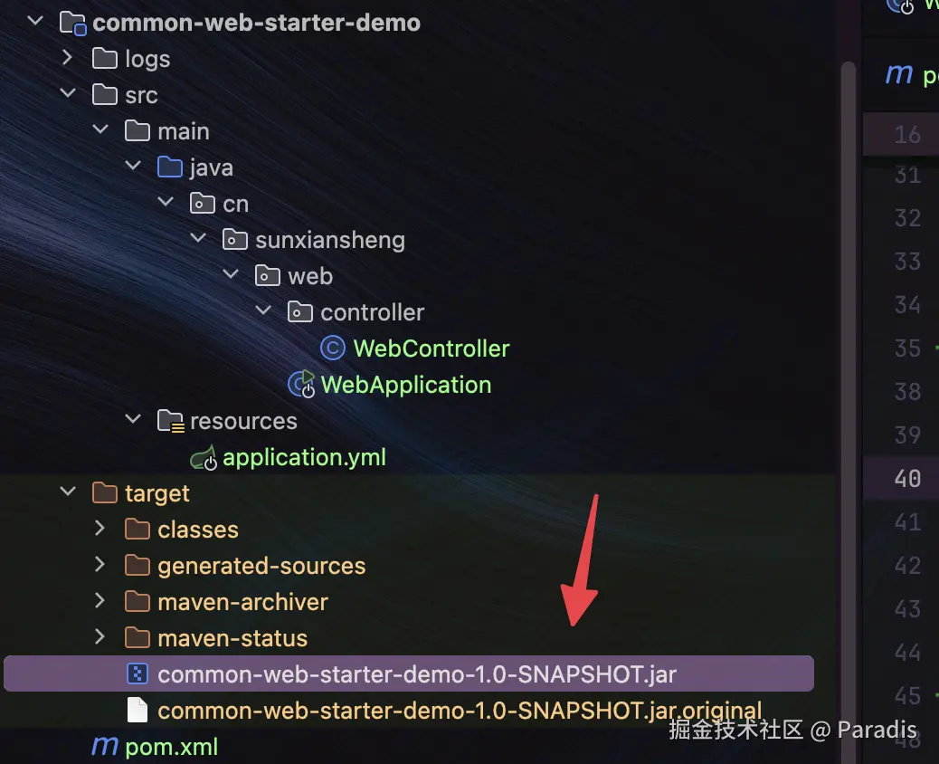
Task: Select common-web-starter-demo-1.0-SNAPSHOT.jar file
Action: click(x=409, y=673)
